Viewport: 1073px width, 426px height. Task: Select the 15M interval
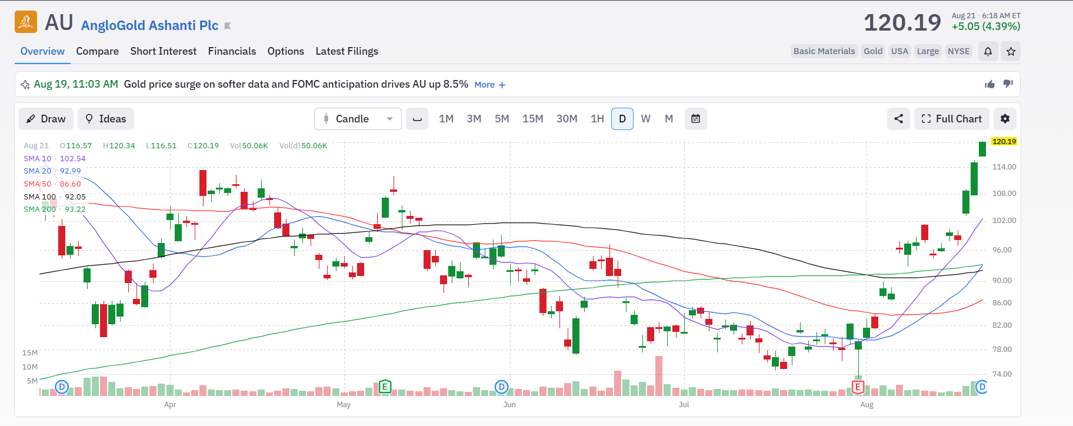[x=533, y=119]
